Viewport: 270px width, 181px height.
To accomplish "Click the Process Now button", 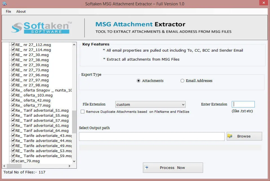I will (x=173, y=168).
